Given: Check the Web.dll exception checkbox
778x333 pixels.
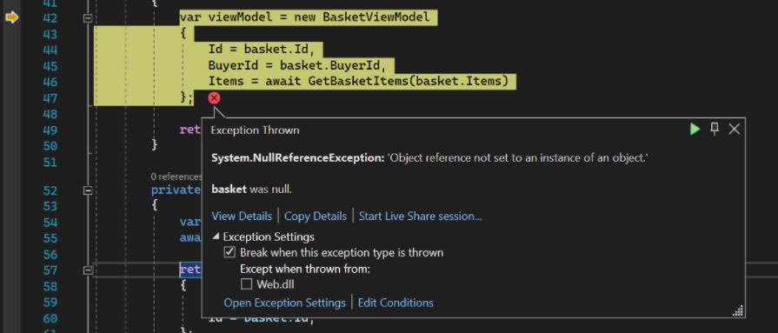Looking at the screenshot, I should pyautogui.click(x=247, y=284).
